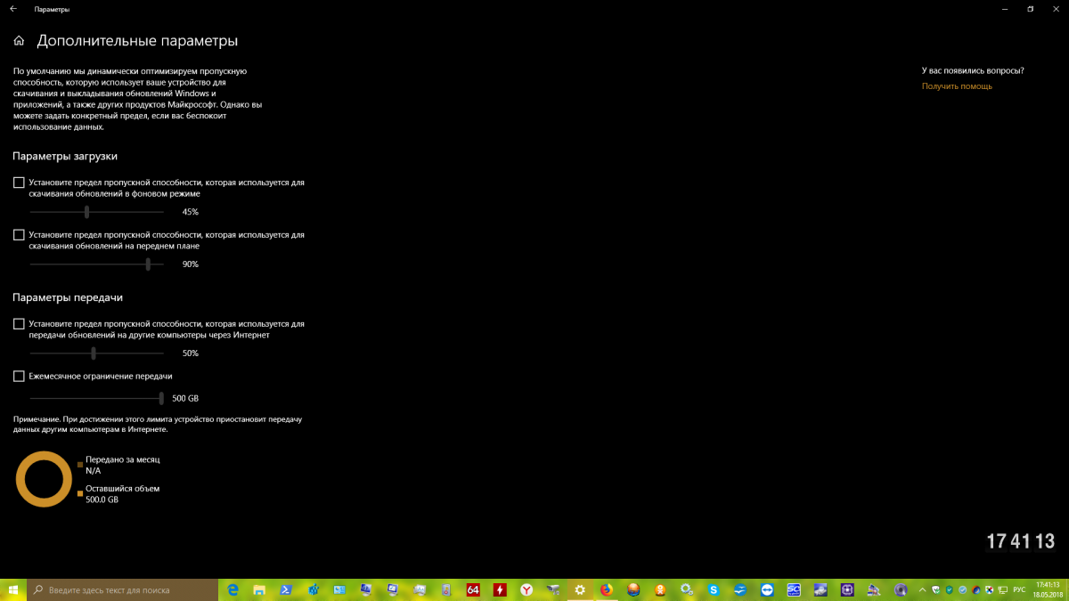Click the donut usage chart
Image resolution: width=1069 pixels, height=601 pixels.
[x=44, y=479]
